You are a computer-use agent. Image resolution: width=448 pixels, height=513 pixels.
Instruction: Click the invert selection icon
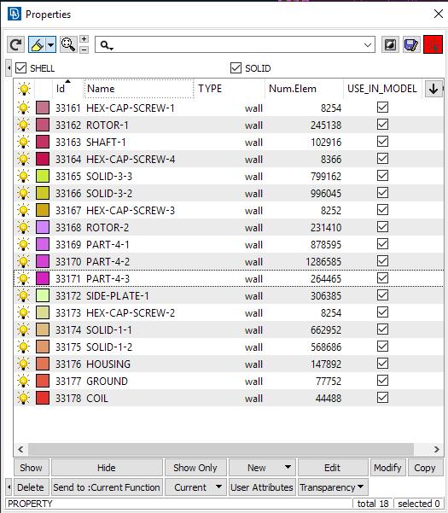coord(390,44)
